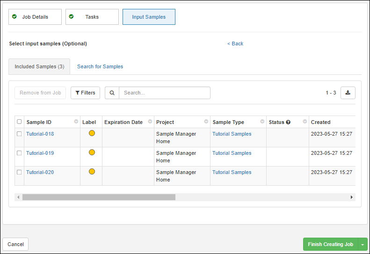Go to the Job Details step
The width and height of the screenshot is (370, 254).
[x=35, y=17]
